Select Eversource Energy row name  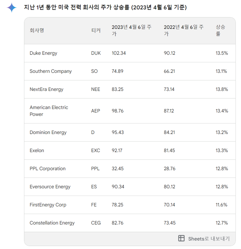tap(50, 187)
